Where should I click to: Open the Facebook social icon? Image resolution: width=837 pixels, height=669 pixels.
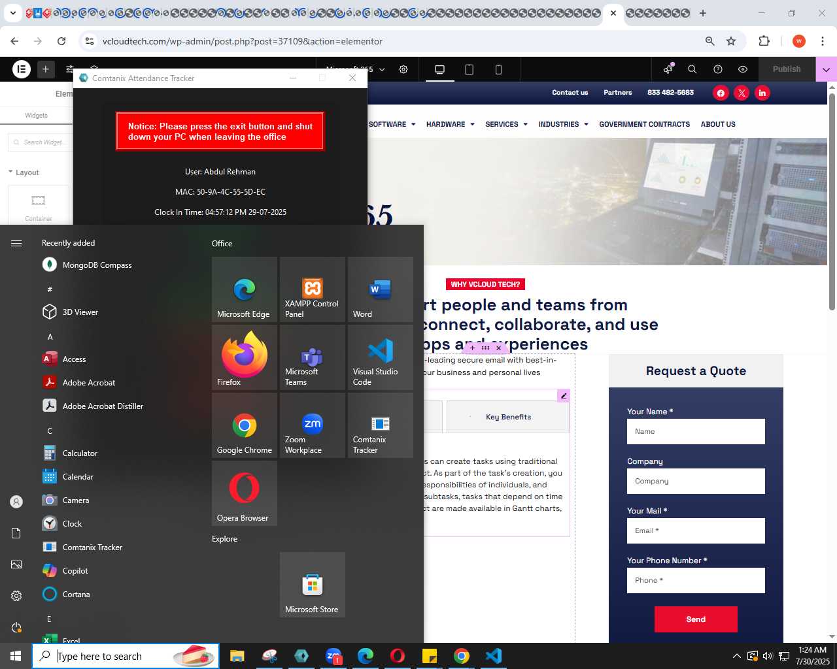click(x=721, y=93)
